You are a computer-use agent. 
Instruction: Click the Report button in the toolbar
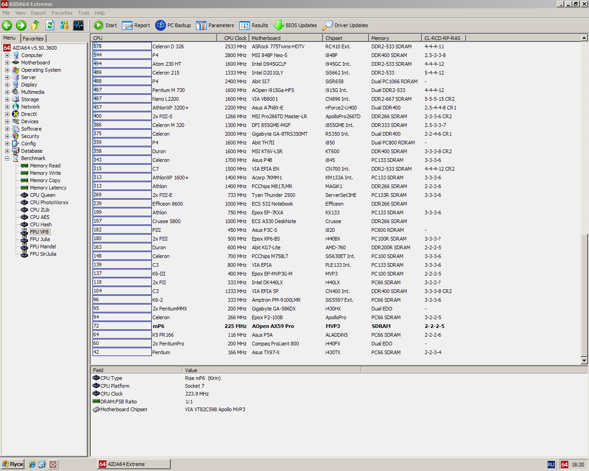coord(136,25)
